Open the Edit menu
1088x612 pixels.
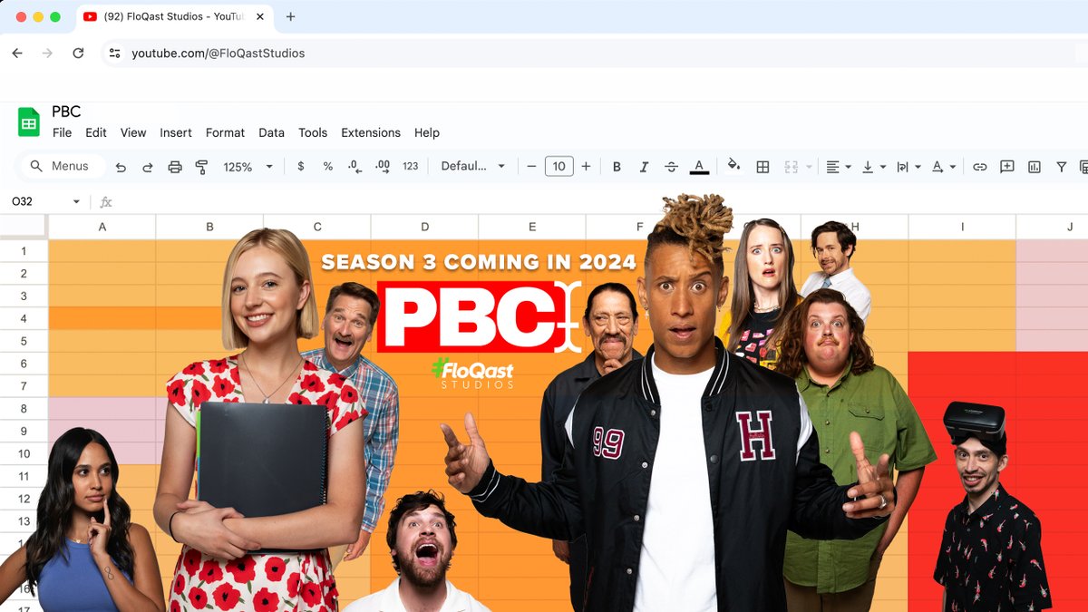pyautogui.click(x=96, y=132)
